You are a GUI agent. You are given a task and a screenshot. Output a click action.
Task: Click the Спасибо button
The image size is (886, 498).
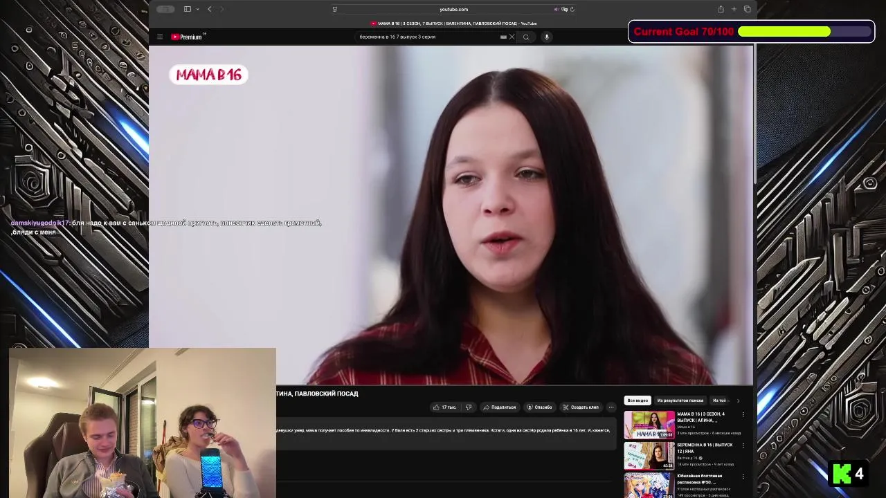point(539,407)
